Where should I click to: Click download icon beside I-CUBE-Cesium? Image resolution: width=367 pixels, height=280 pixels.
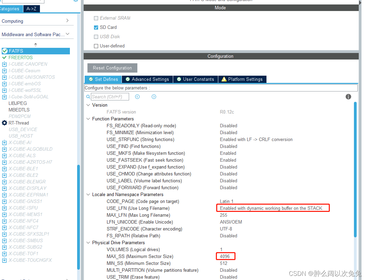coord(4,71)
